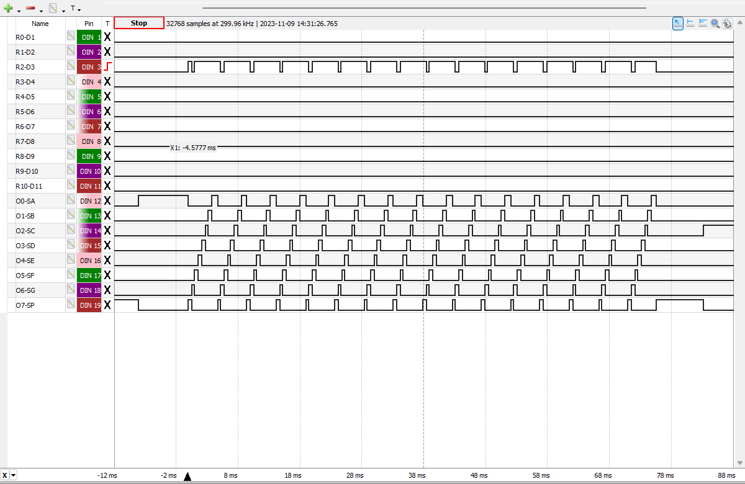This screenshot has width=745, height=484.
Task: Click the DIN 12 pin color cell
Action: [x=89, y=200]
